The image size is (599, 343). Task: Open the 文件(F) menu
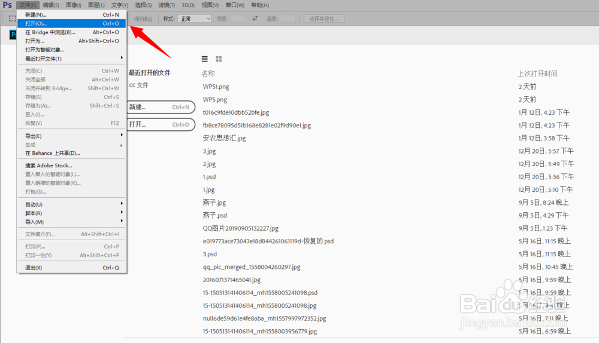tap(28, 5)
